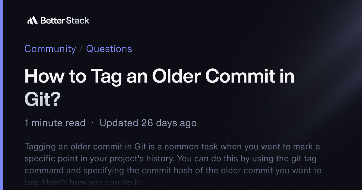The width and height of the screenshot is (362, 190).
Task: Click the purple accent bar on left edge
Action: (x=1, y=95)
